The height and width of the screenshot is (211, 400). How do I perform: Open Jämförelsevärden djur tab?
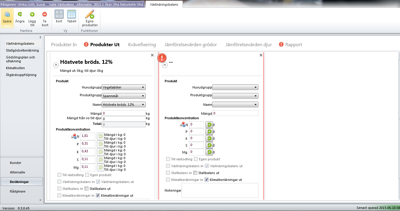[249, 44]
